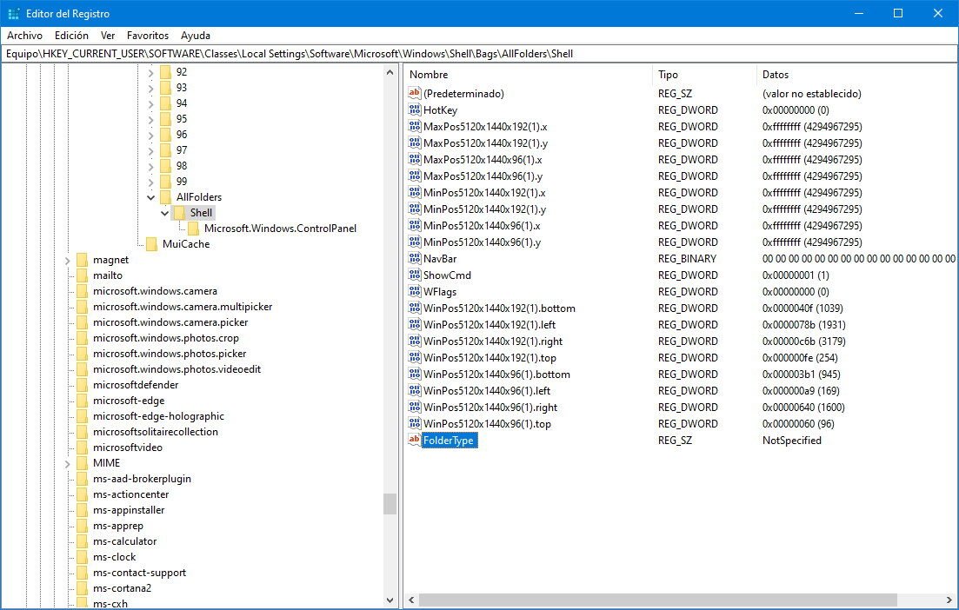Click tree pane scroll up arrow
This screenshot has height=610, width=959.
(390, 72)
